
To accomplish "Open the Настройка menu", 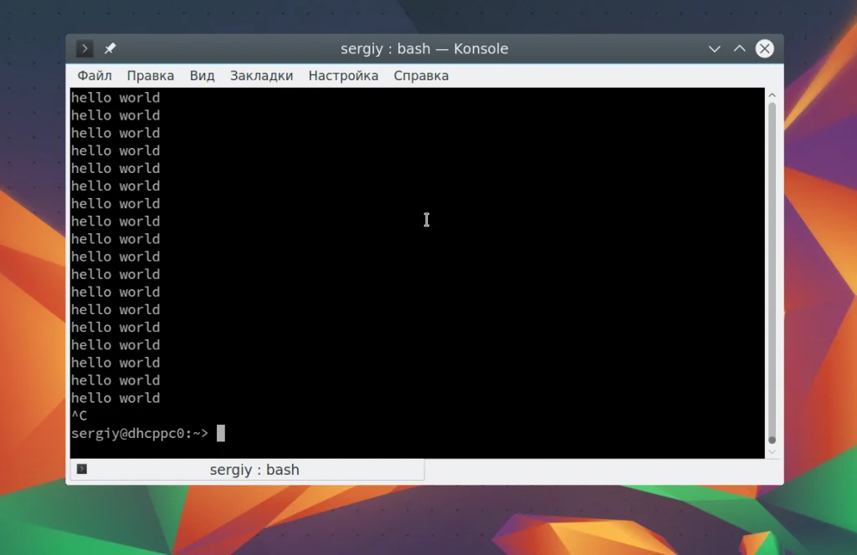I will [x=343, y=76].
